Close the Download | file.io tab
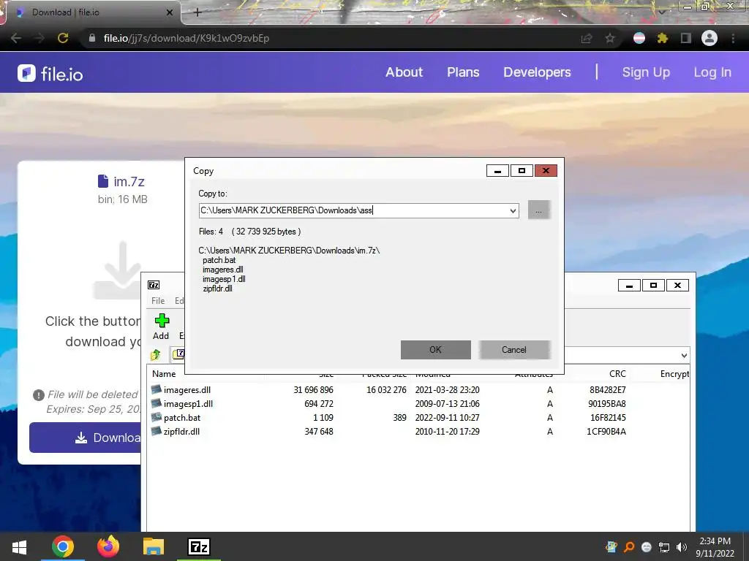 pyautogui.click(x=169, y=12)
